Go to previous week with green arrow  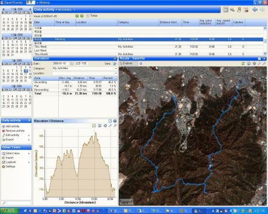tap(77, 16)
